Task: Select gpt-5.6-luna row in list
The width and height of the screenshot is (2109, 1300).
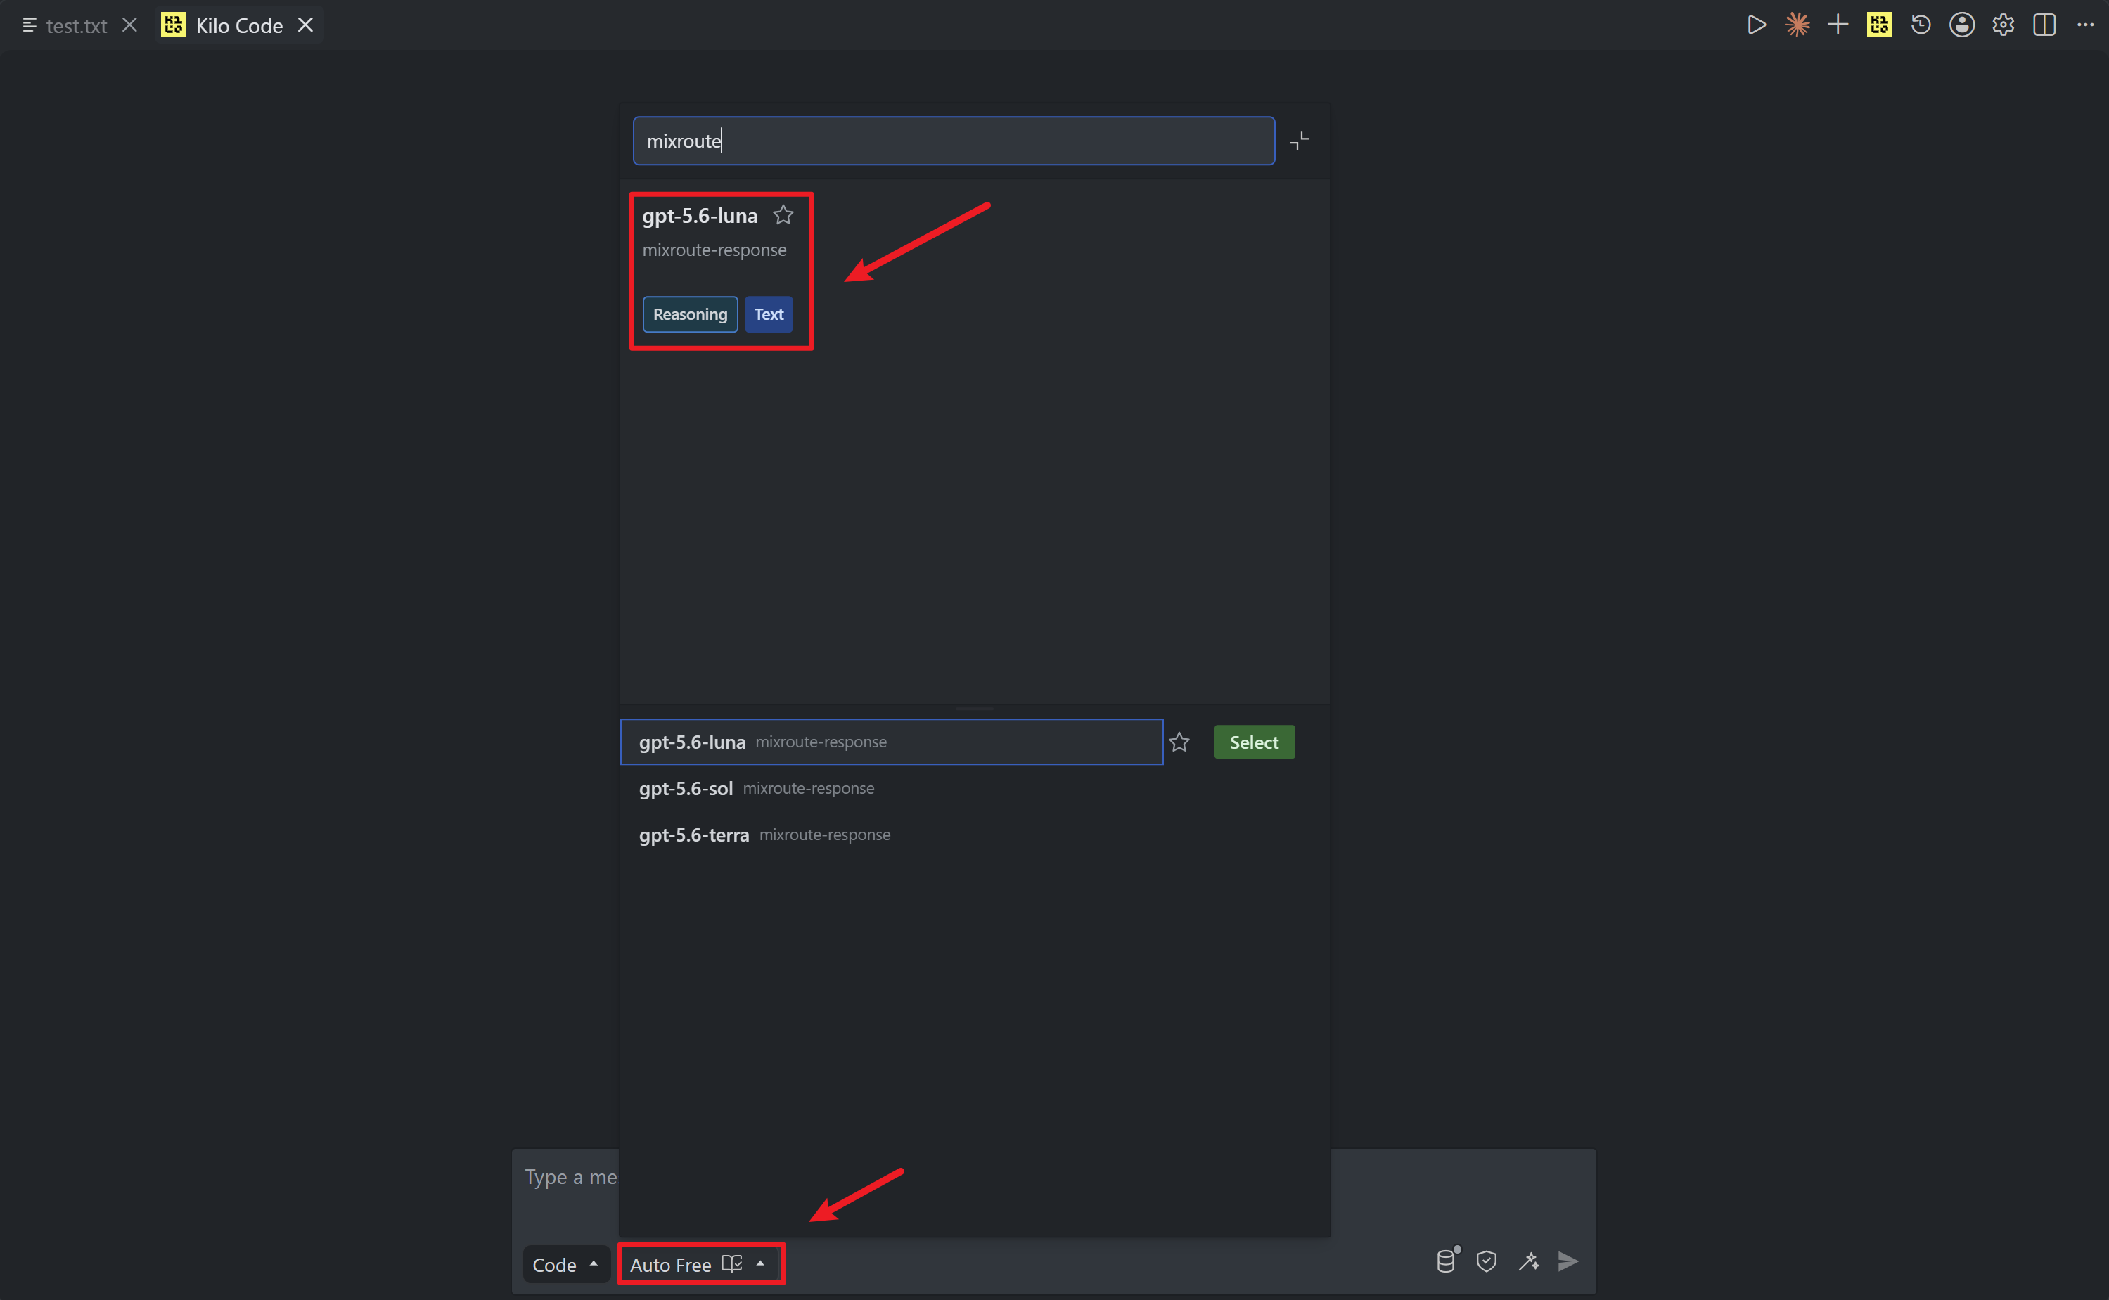Action: [892, 742]
